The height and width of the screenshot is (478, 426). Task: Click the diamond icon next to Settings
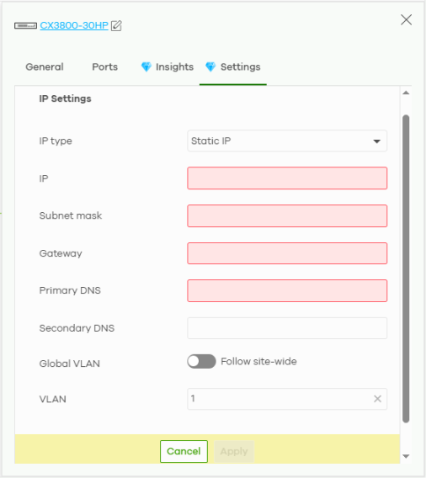coord(210,66)
